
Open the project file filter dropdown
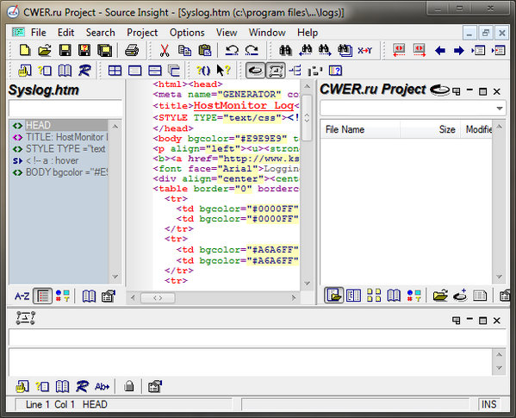click(x=500, y=109)
